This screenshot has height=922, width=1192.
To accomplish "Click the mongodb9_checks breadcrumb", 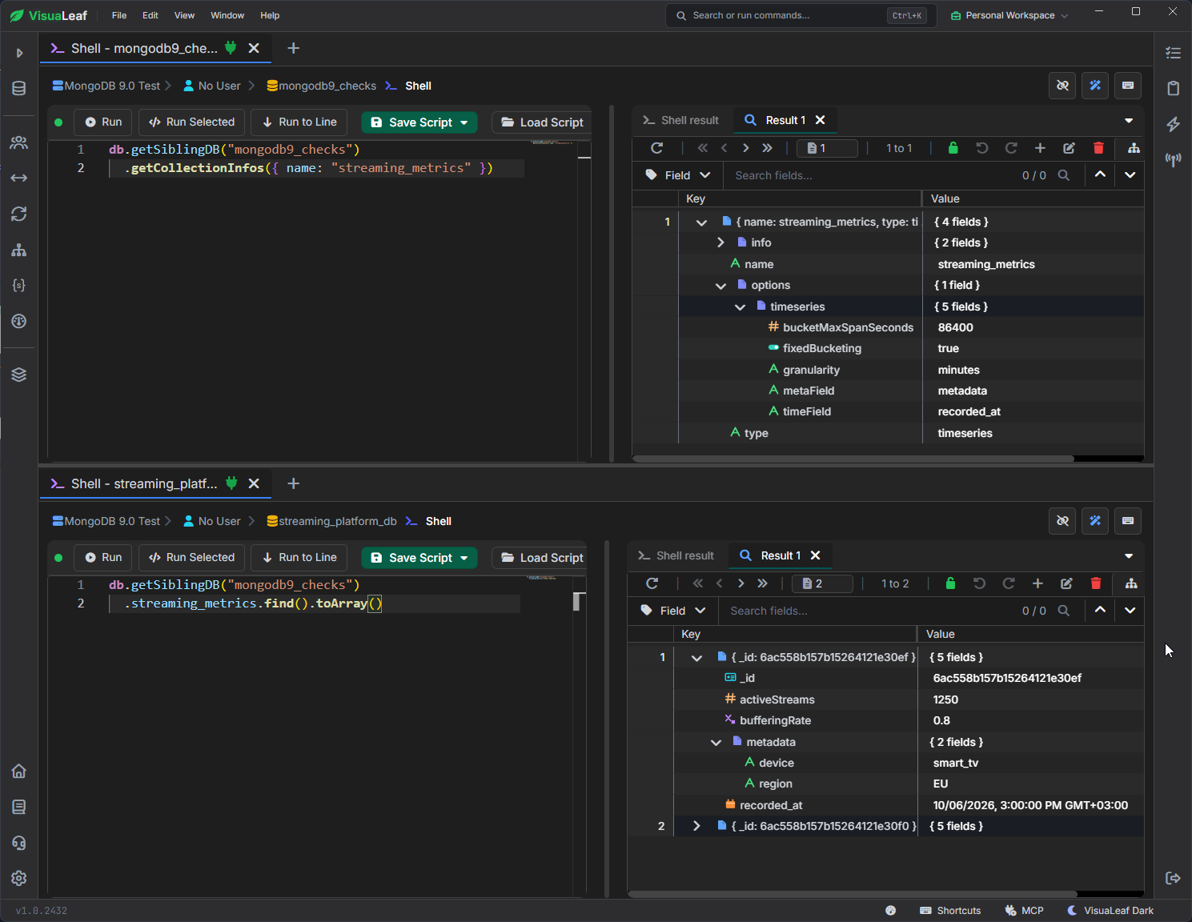I will click(322, 86).
